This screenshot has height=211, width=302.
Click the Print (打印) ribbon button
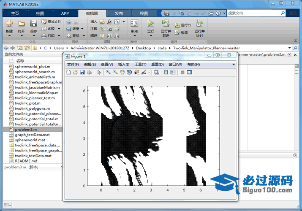49,35
